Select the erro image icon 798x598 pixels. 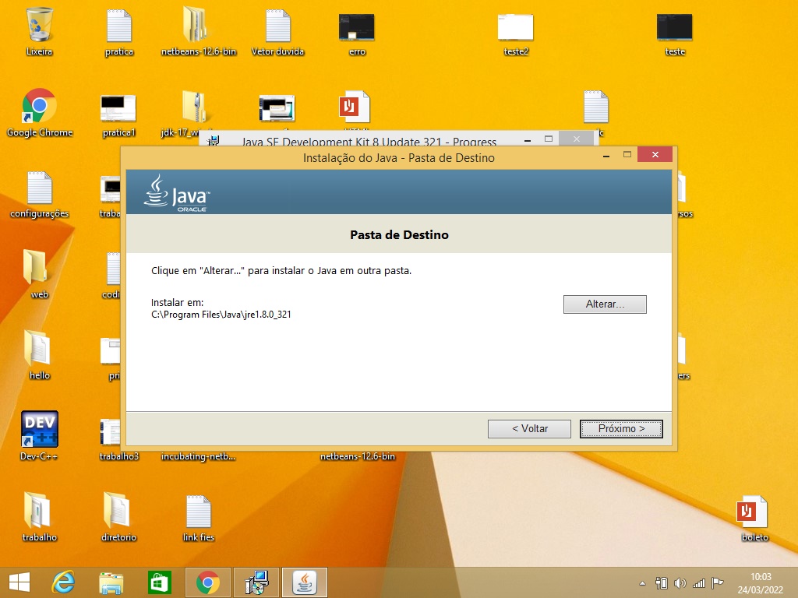tap(357, 33)
